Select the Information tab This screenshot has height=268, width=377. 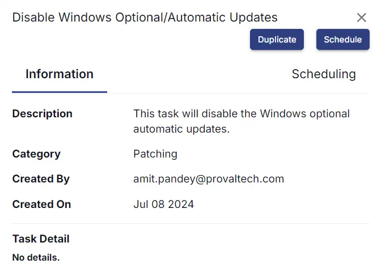pos(60,74)
